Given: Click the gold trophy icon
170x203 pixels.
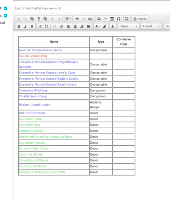Looking at the screenshot, I should click(x=105, y=19).
